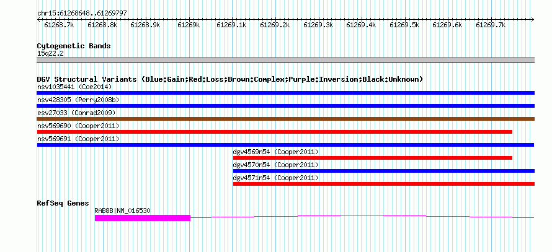This screenshot has width=552, height=252.
Task: Open the dgv4571n54 (Cooper2011) label
Action: (275, 178)
